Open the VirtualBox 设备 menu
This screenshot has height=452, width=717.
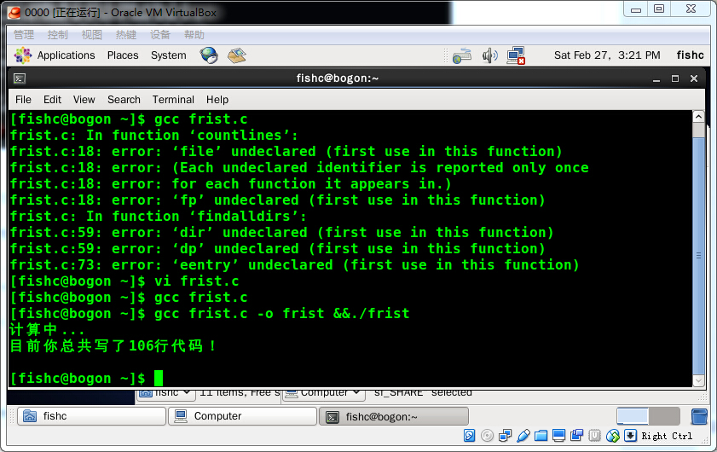(160, 35)
